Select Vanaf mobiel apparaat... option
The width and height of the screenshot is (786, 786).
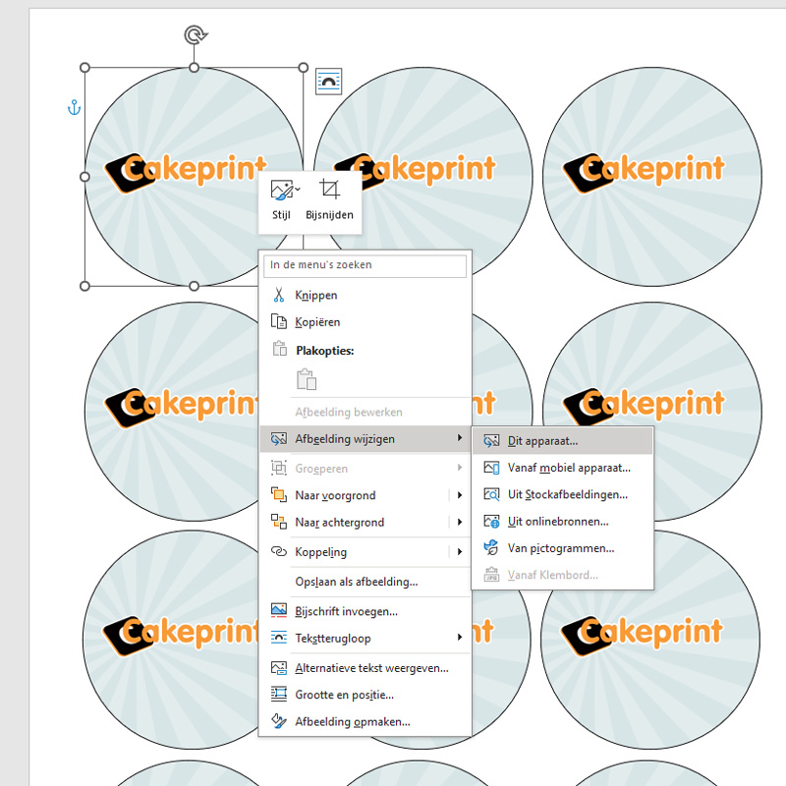(562, 468)
